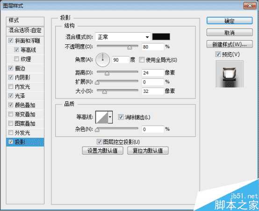Click 复位为默认值 button
Image resolution: width=259 pixels, height=211 pixels.
click(x=148, y=150)
